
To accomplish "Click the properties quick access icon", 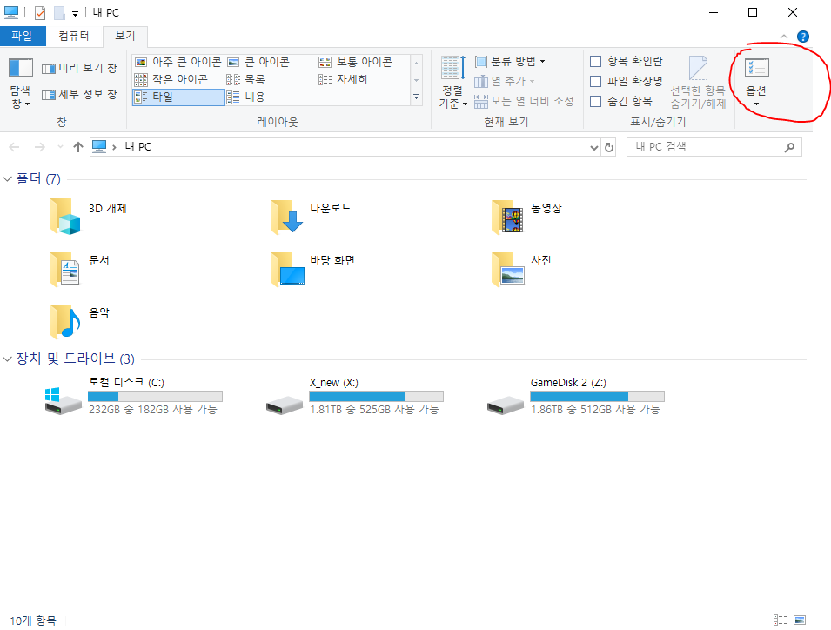I will click(x=40, y=12).
